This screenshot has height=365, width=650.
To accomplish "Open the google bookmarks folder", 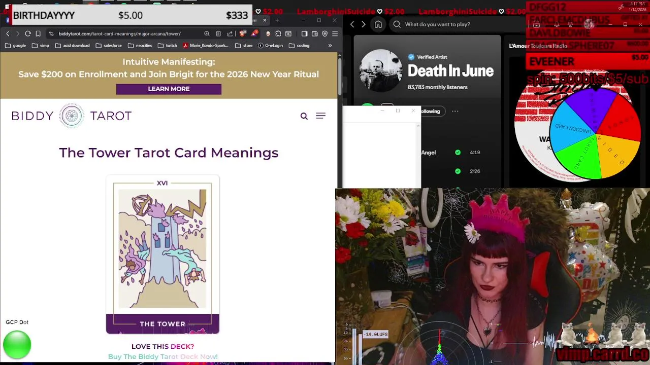I will (x=15, y=45).
